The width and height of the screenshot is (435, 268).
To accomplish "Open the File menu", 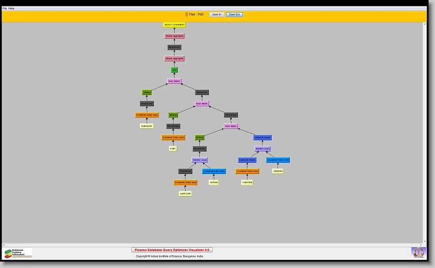I will point(5,9).
